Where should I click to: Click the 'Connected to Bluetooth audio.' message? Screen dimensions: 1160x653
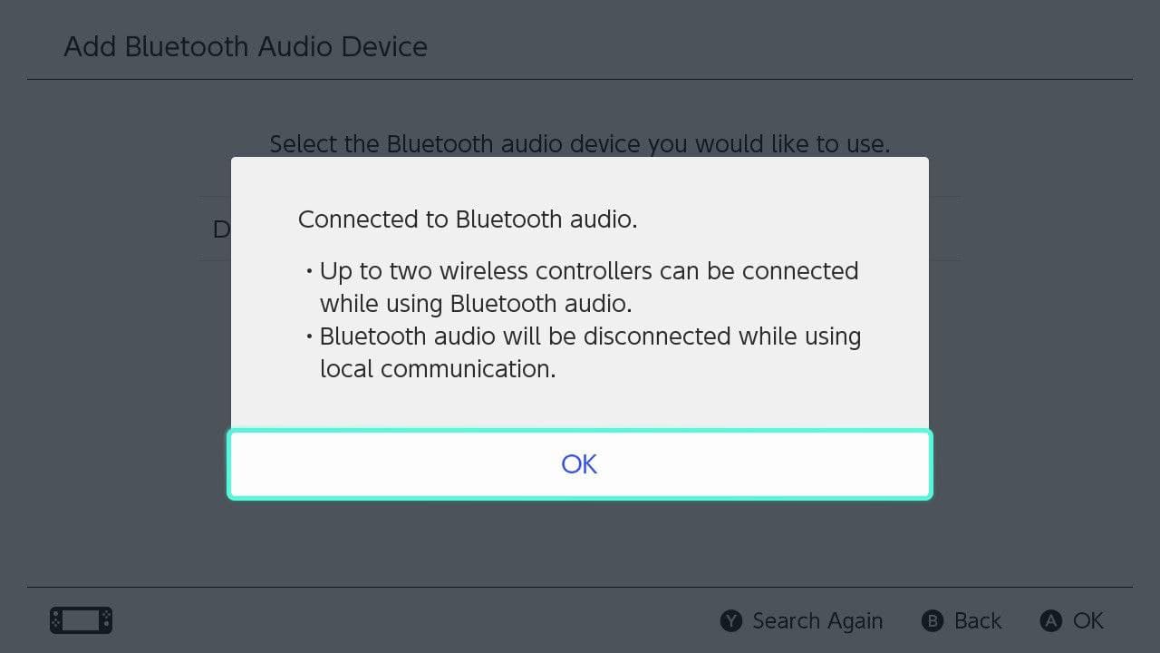(468, 219)
